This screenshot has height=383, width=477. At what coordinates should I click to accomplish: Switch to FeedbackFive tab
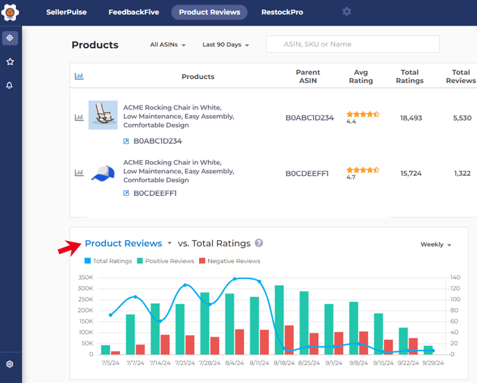point(134,12)
